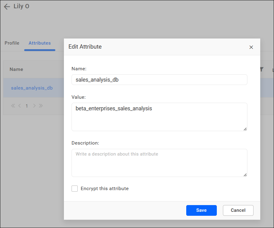
Task: Click the Name input field
Action: click(x=159, y=79)
